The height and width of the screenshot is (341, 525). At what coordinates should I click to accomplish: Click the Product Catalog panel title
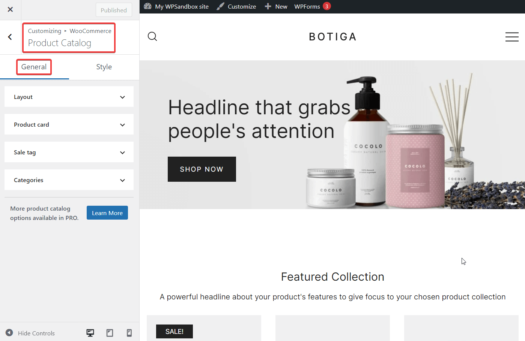[60, 43]
